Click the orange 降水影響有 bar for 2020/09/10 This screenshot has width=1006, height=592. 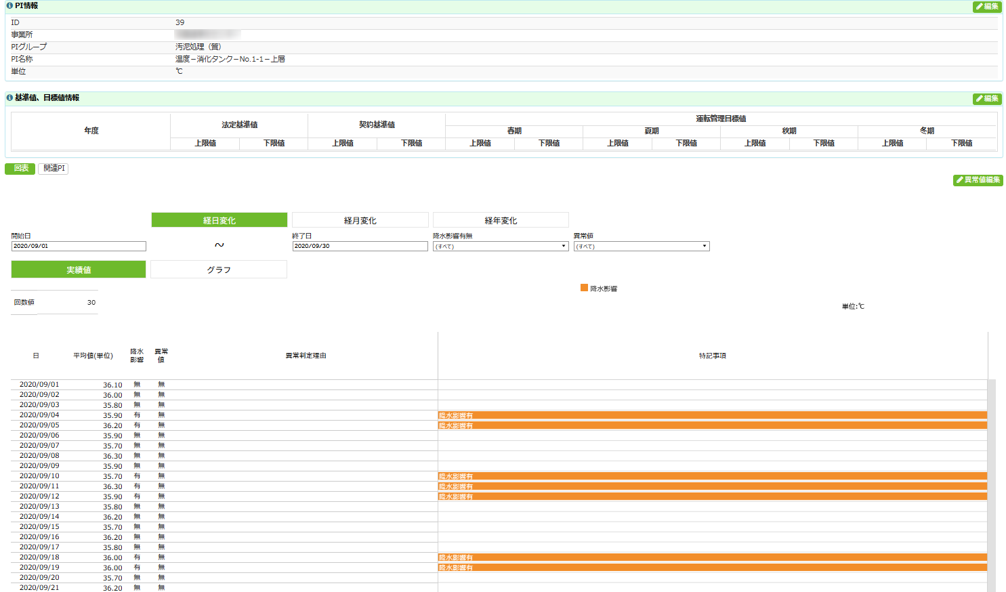pyautogui.click(x=713, y=476)
